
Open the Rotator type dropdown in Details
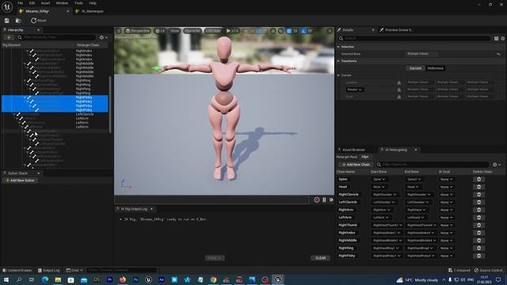[354, 89]
